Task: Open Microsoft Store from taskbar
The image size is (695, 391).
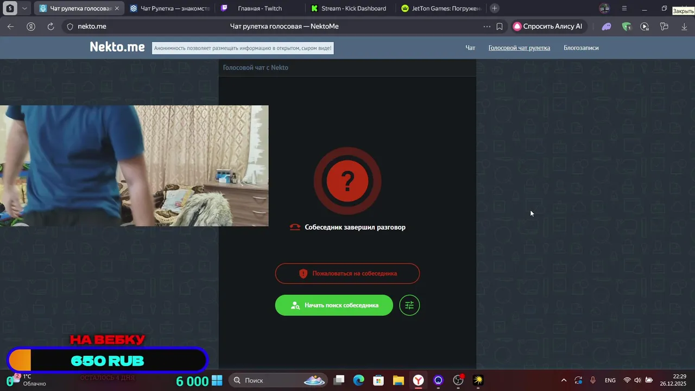Action: click(378, 380)
